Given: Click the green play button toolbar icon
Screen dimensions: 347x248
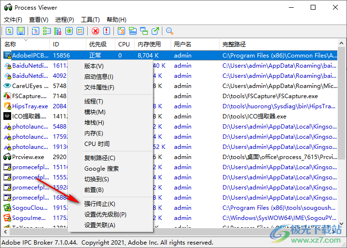Looking at the screenshot, I should coord(69,31).
